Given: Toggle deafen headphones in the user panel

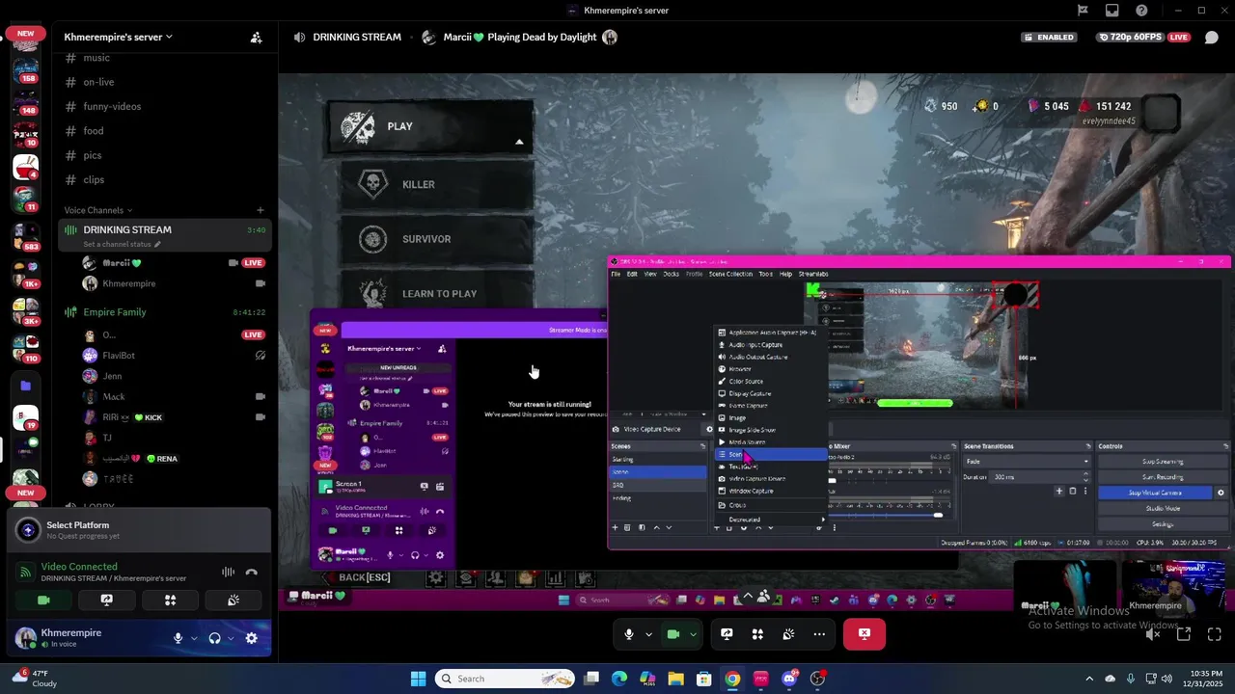Looking at the screenshot, I should pyautogui.click(x=215, y=638).
